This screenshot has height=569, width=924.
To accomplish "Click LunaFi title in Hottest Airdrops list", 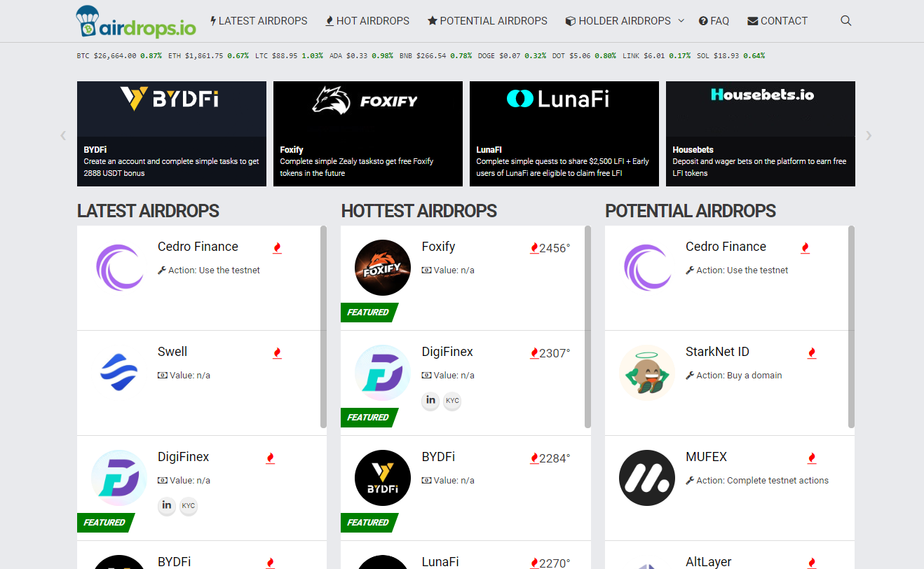I will [440, 562].
